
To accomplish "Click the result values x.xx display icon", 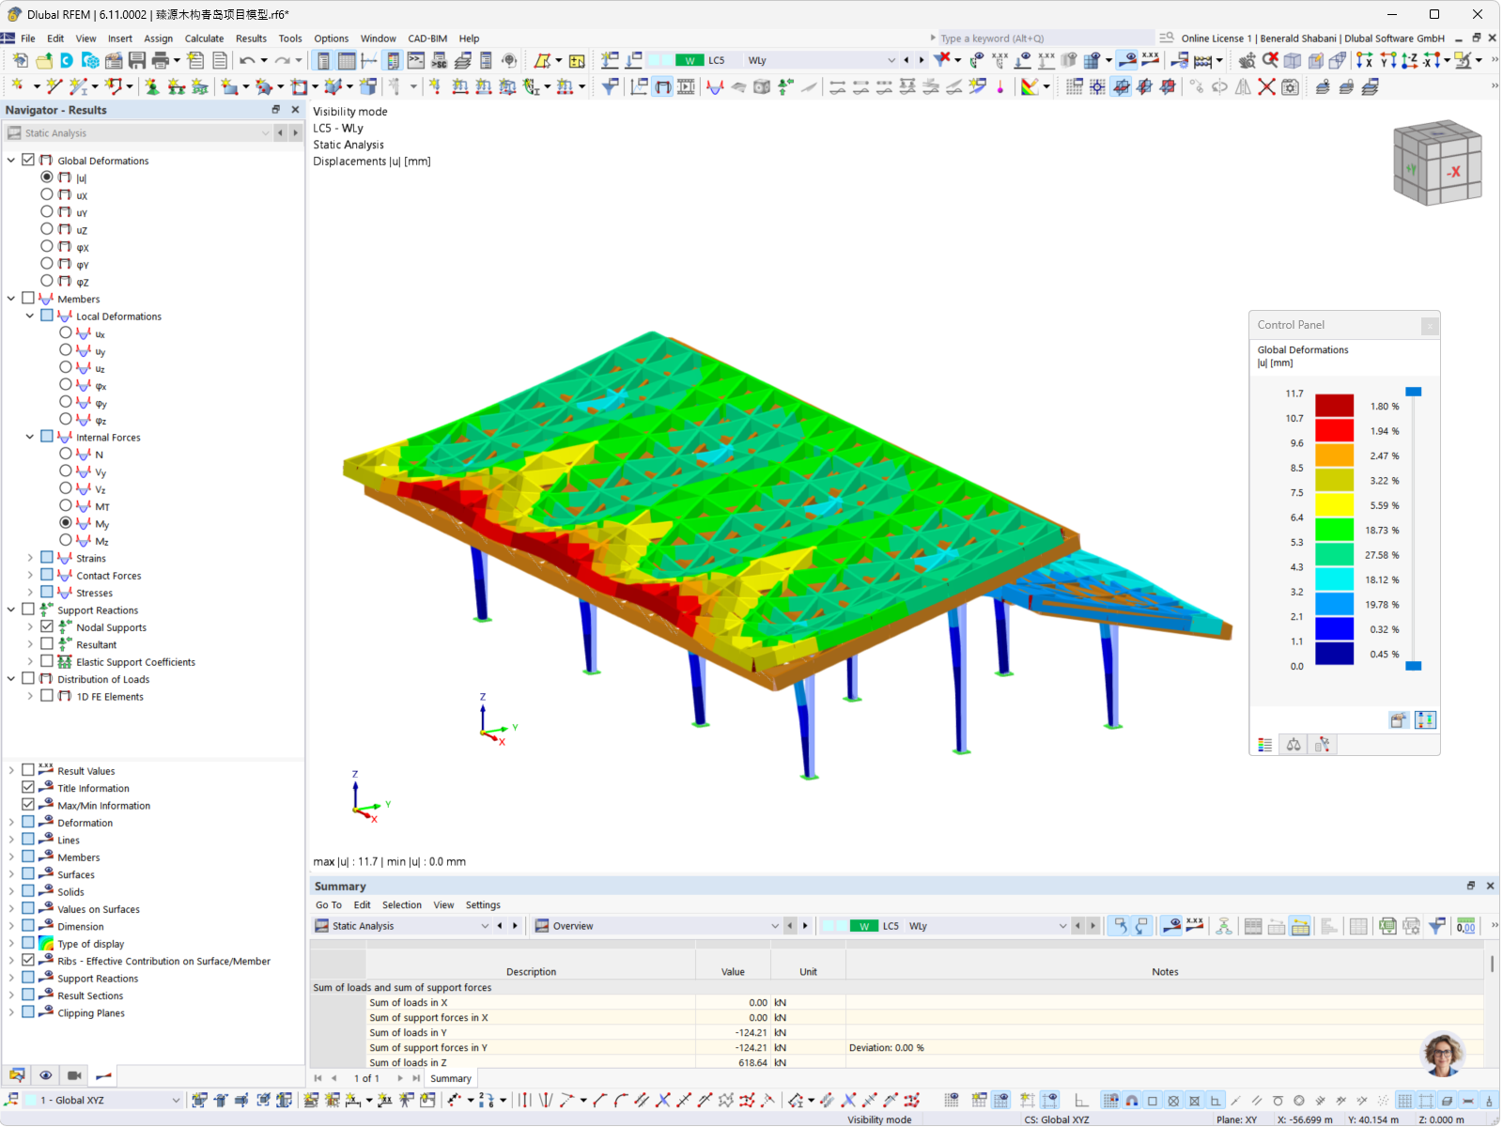I will (x=1153, y=60).
